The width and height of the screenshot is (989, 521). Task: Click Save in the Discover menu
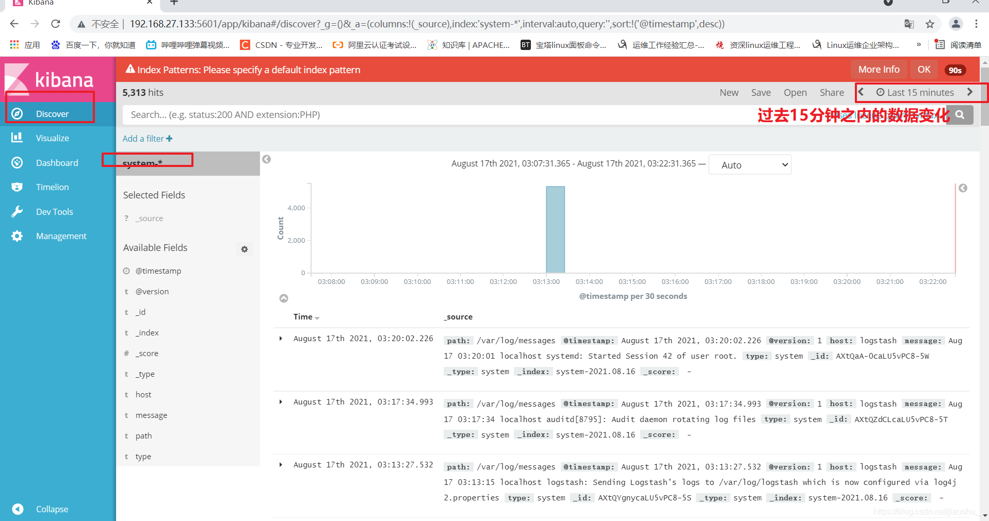(x=761, y=92)
